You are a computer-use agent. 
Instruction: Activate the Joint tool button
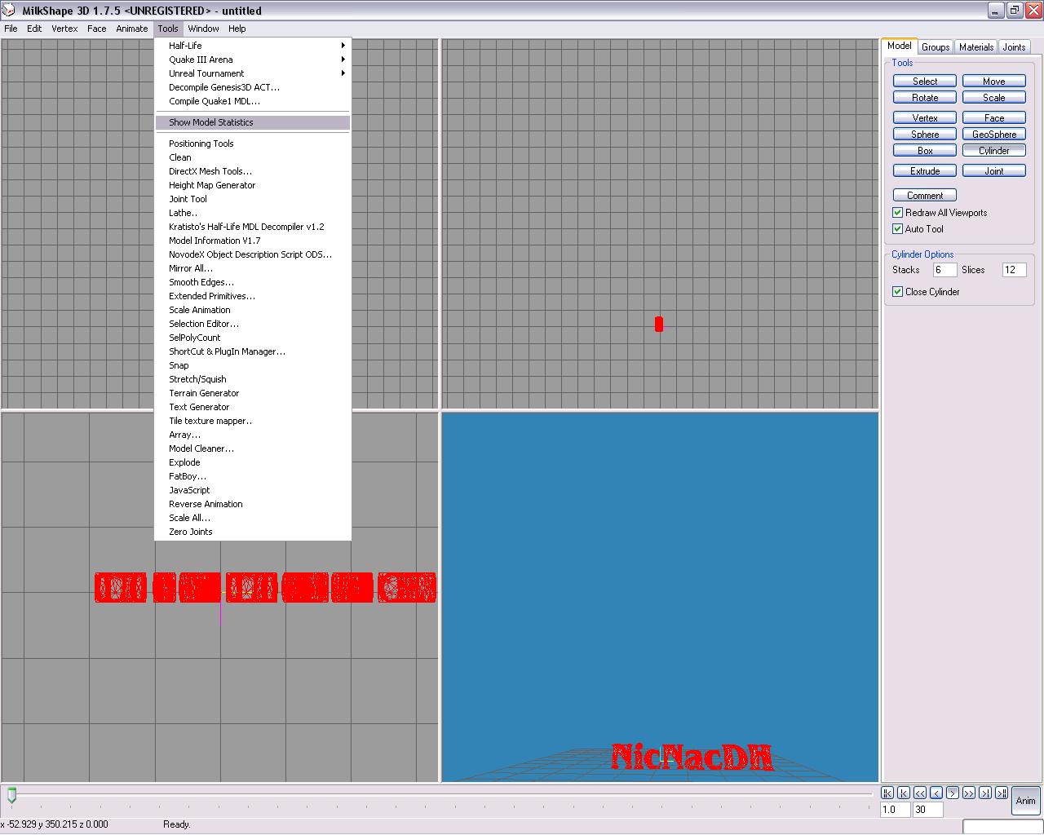(x=994, y=171)
